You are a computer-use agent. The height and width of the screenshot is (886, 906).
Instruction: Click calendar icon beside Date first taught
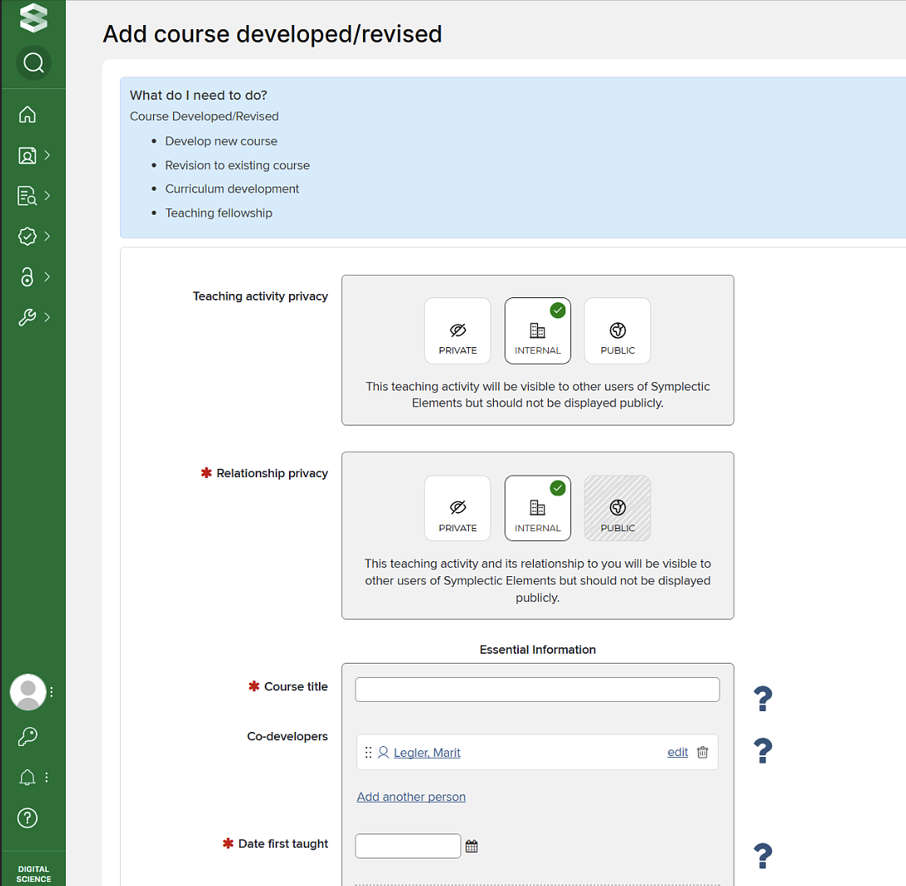tap(471, 846)
